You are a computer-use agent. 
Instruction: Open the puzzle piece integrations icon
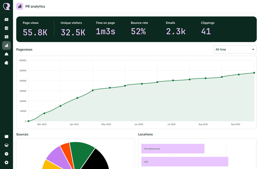coord(6,63)
